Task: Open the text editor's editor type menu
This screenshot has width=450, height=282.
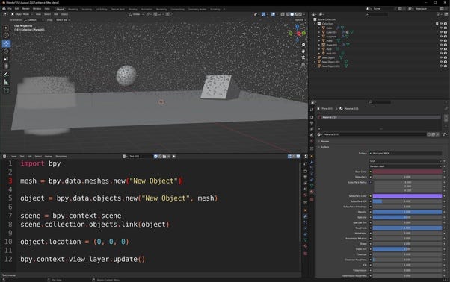Action: click(5, 157)
